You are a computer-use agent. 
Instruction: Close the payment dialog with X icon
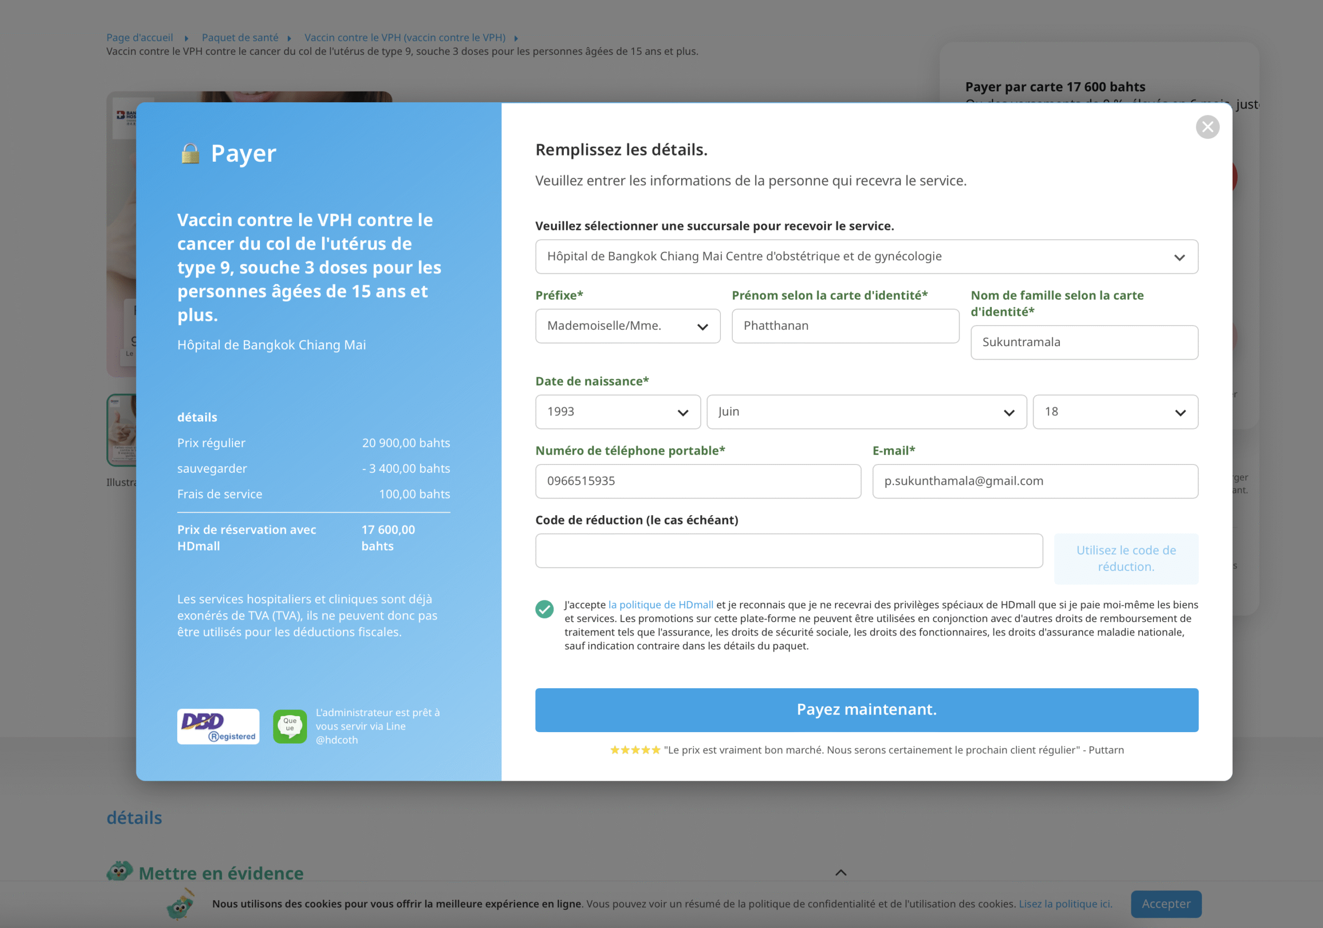1207,127
